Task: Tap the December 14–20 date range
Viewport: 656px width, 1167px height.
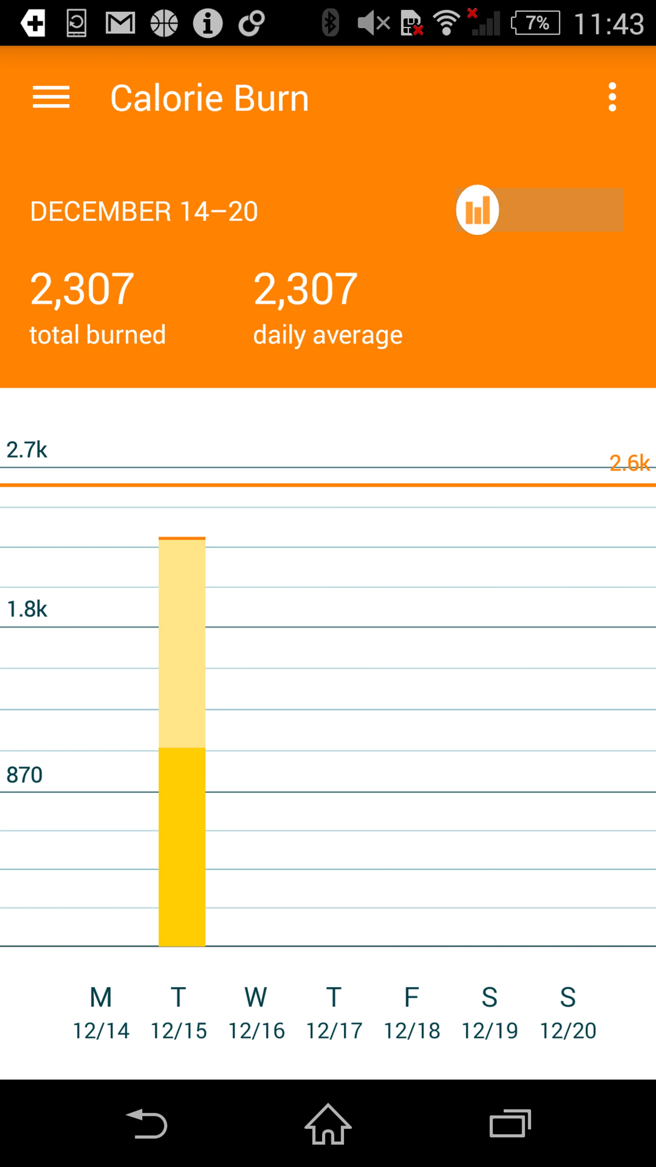Action: click(x=144, y=211)
